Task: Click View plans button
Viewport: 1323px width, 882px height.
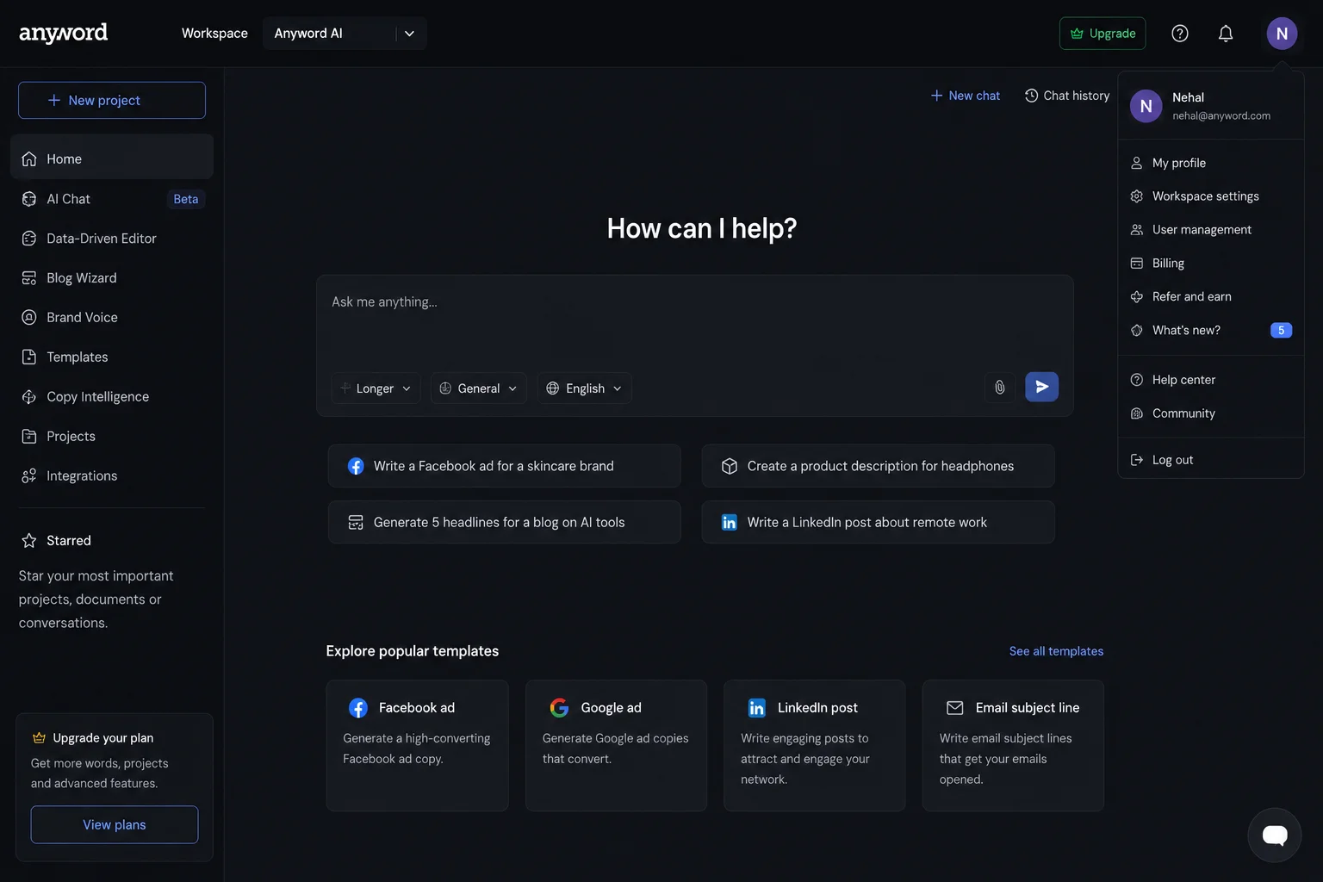Action: point(115,825)
